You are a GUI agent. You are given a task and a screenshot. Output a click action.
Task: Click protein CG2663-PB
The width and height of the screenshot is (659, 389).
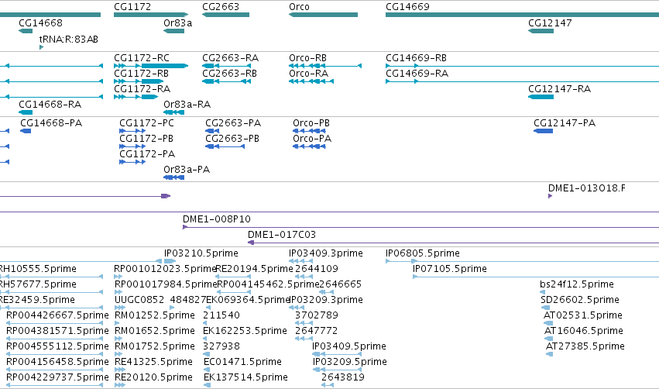pyautogui.click(x=232, y=139)
